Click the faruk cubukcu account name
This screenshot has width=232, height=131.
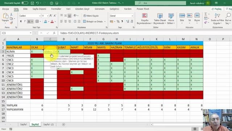(197, 3)
